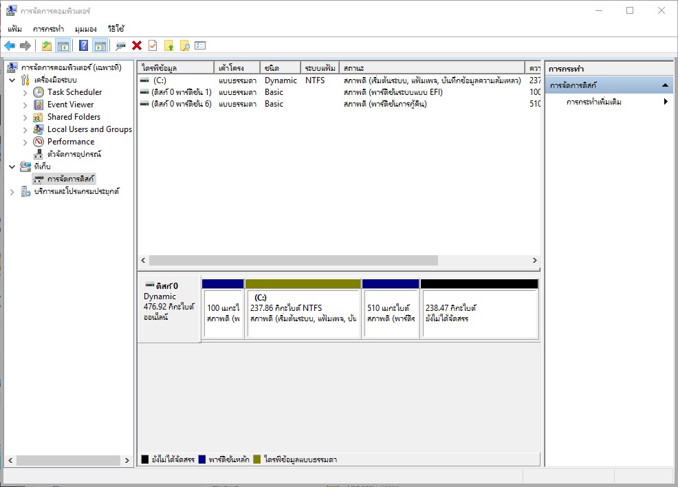This screenshot has height=487, width=678.
Task: Click the บริการและโปรแกรมประยุกต์ services icon
Action: coord(25,191)
